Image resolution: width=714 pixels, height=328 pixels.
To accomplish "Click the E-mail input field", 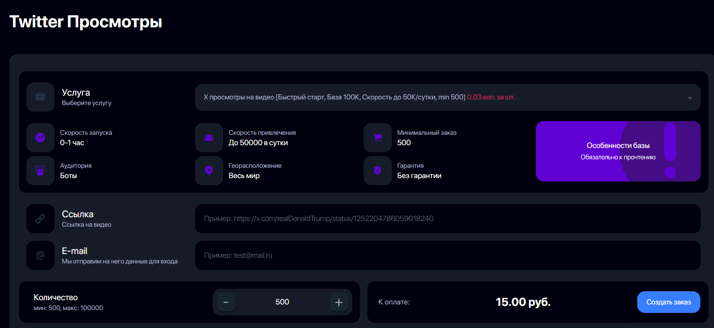I will 448,255.
